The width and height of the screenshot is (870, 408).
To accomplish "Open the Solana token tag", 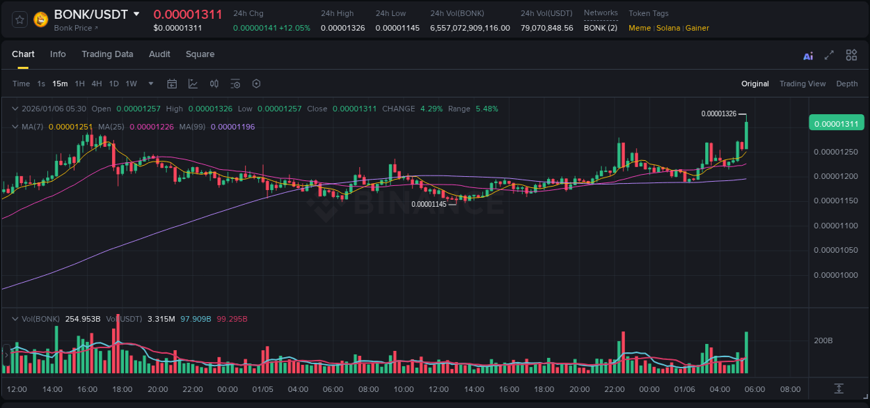I will (668, 28).
